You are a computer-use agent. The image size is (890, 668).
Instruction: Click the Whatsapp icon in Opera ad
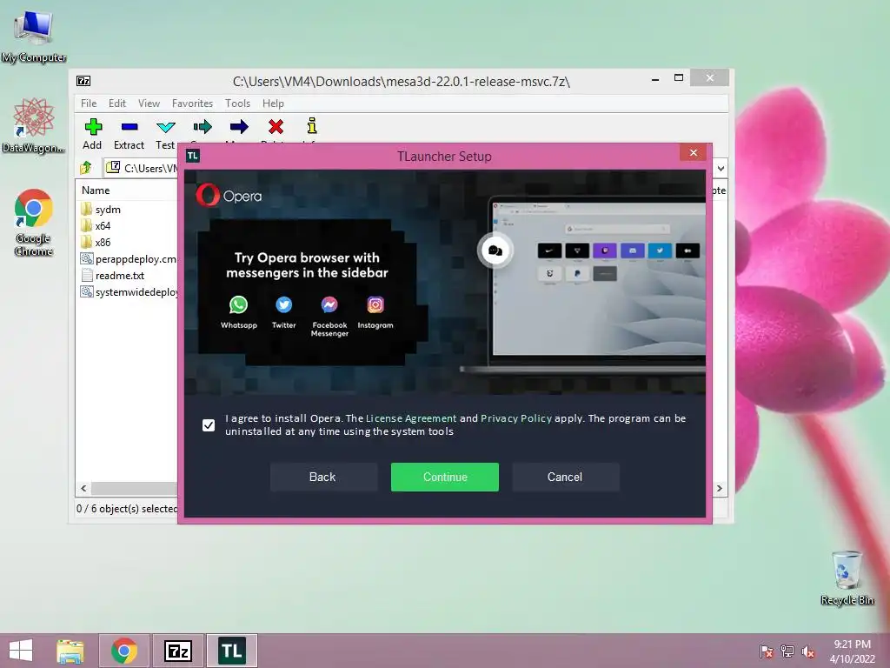point(238,305)
